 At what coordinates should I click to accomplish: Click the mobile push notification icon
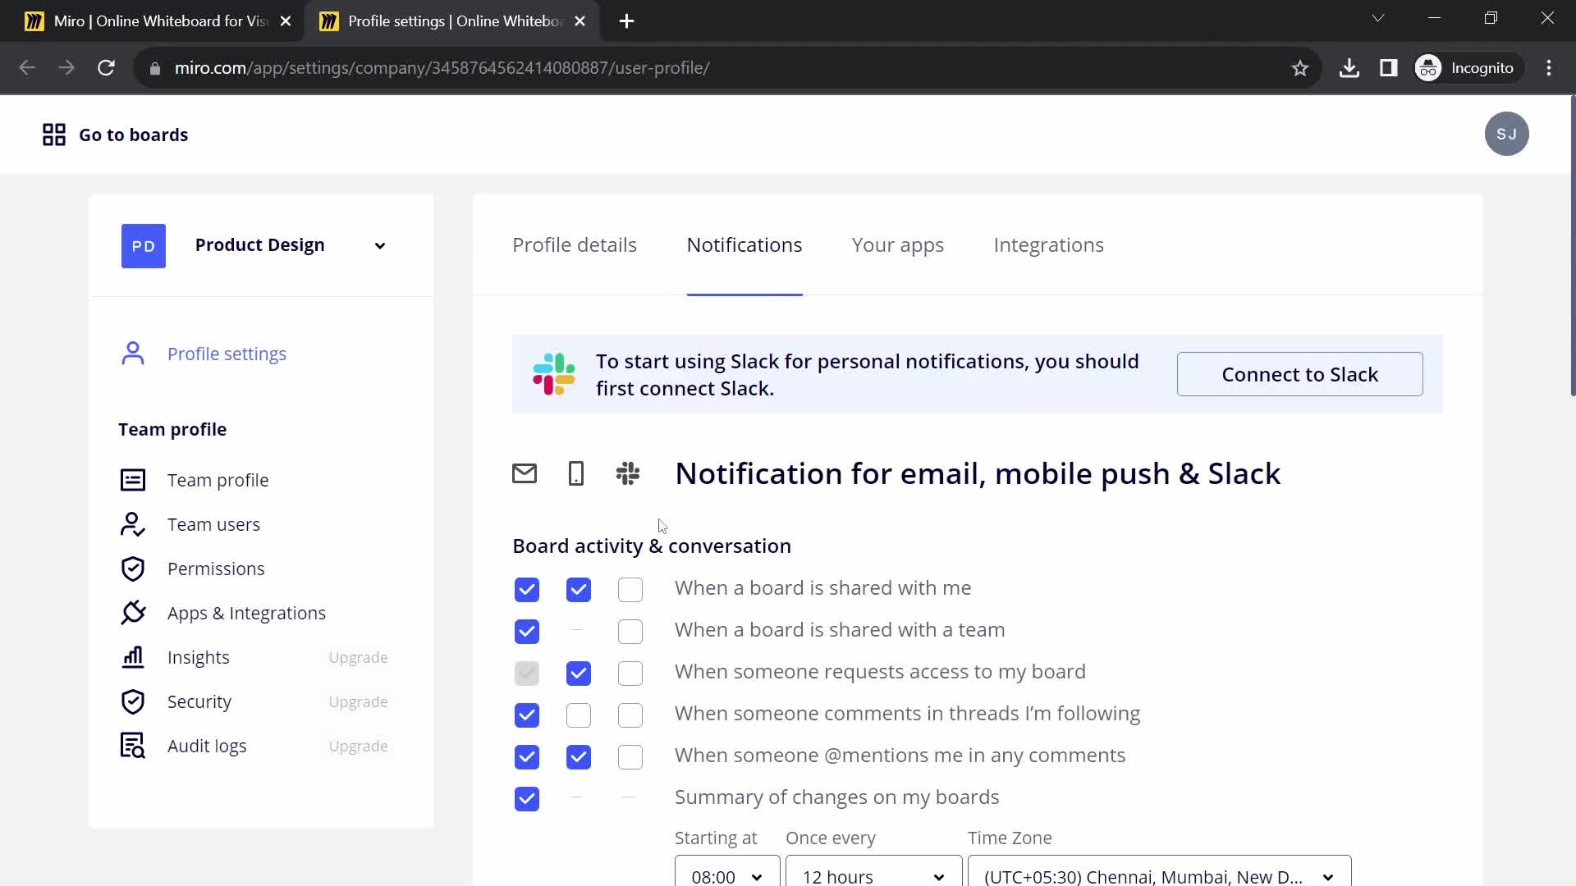576,473
